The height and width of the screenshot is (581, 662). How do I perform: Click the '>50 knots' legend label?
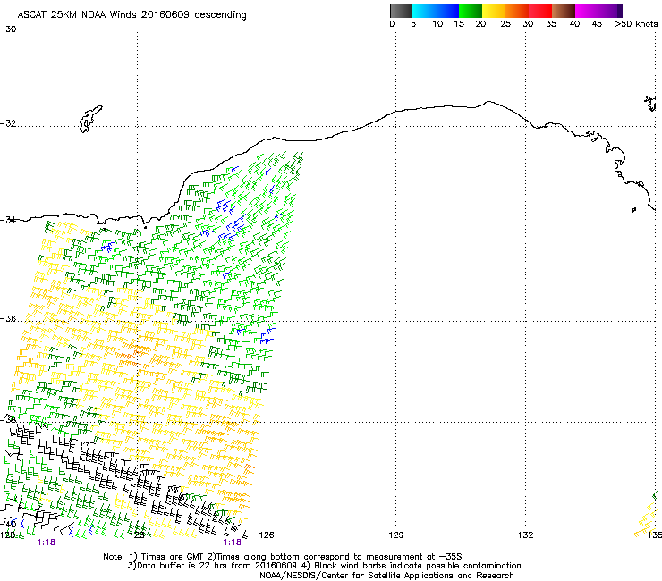click(636, 24)
